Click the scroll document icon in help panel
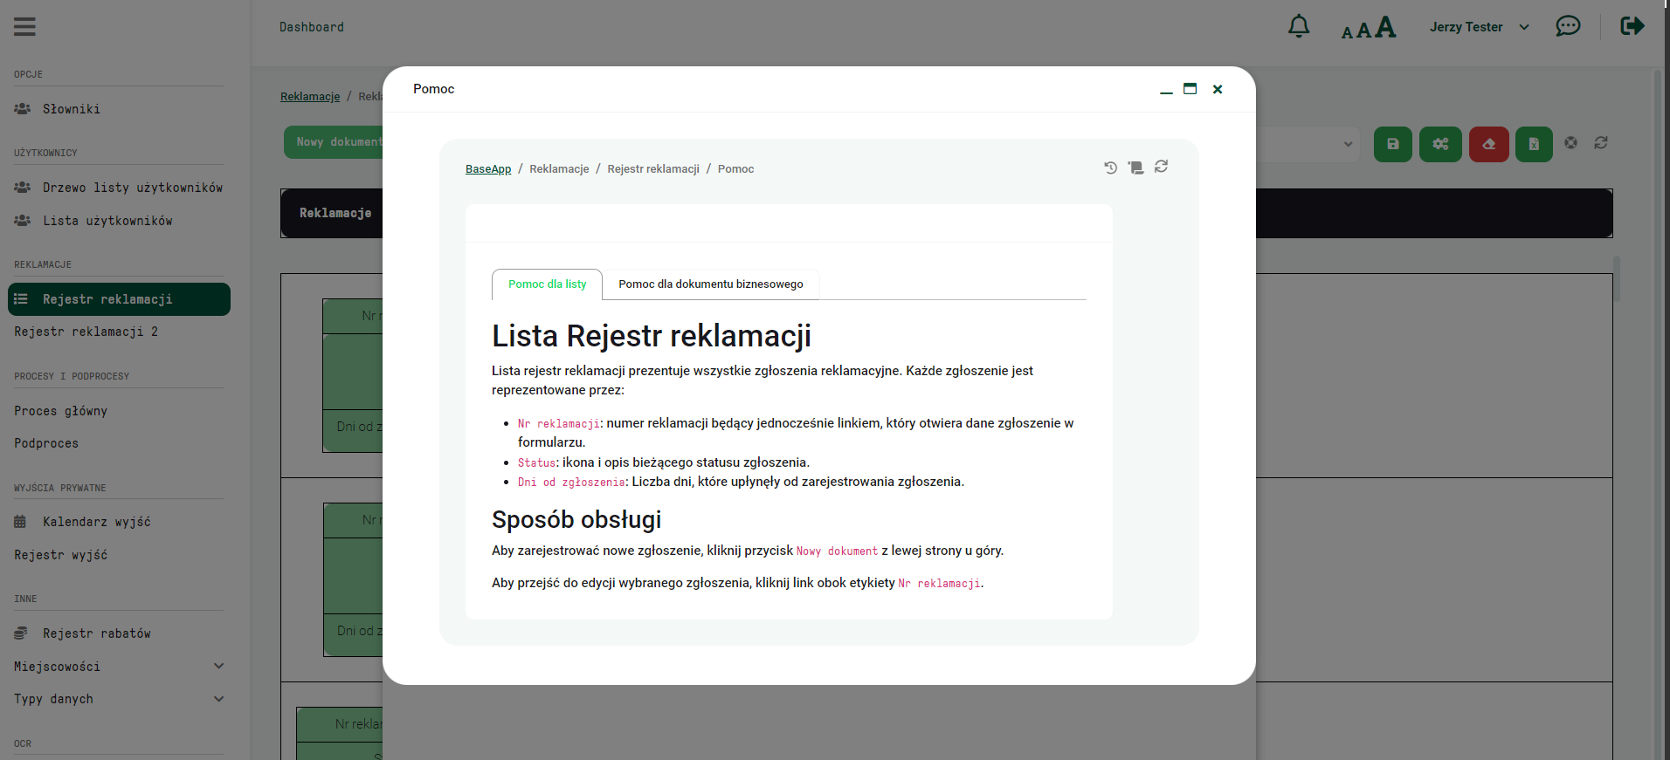1670x760 pixels. pos(1135,168)
